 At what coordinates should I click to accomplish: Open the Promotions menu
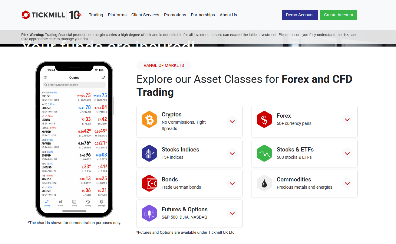pos(175,15)
